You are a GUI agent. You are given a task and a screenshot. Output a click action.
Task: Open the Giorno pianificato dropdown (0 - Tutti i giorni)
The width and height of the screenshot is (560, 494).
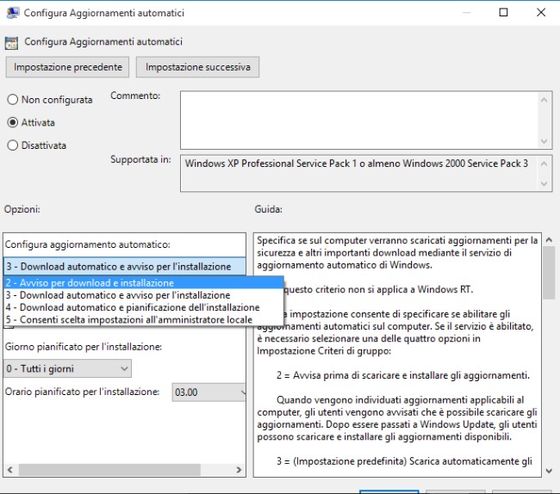67,368
